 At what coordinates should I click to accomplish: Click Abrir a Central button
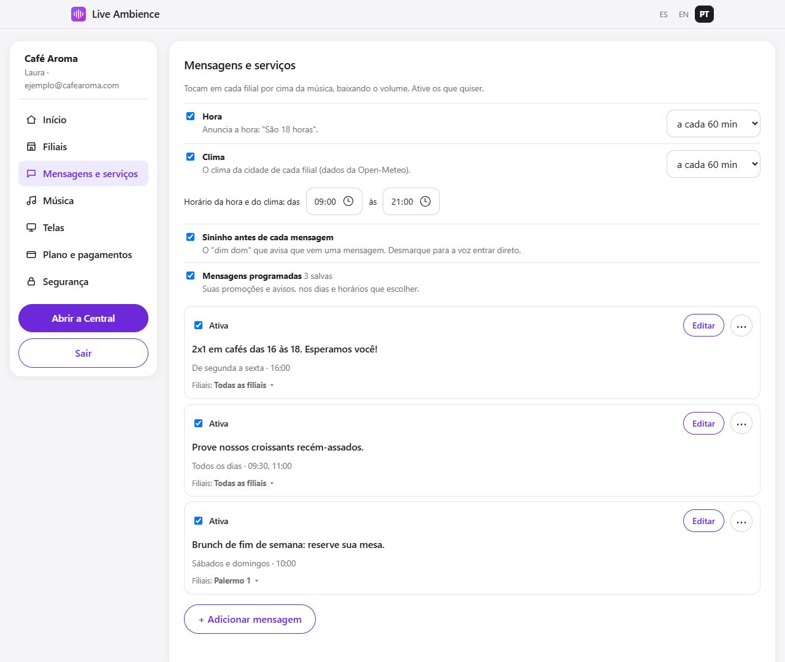(x=83, y=318)
